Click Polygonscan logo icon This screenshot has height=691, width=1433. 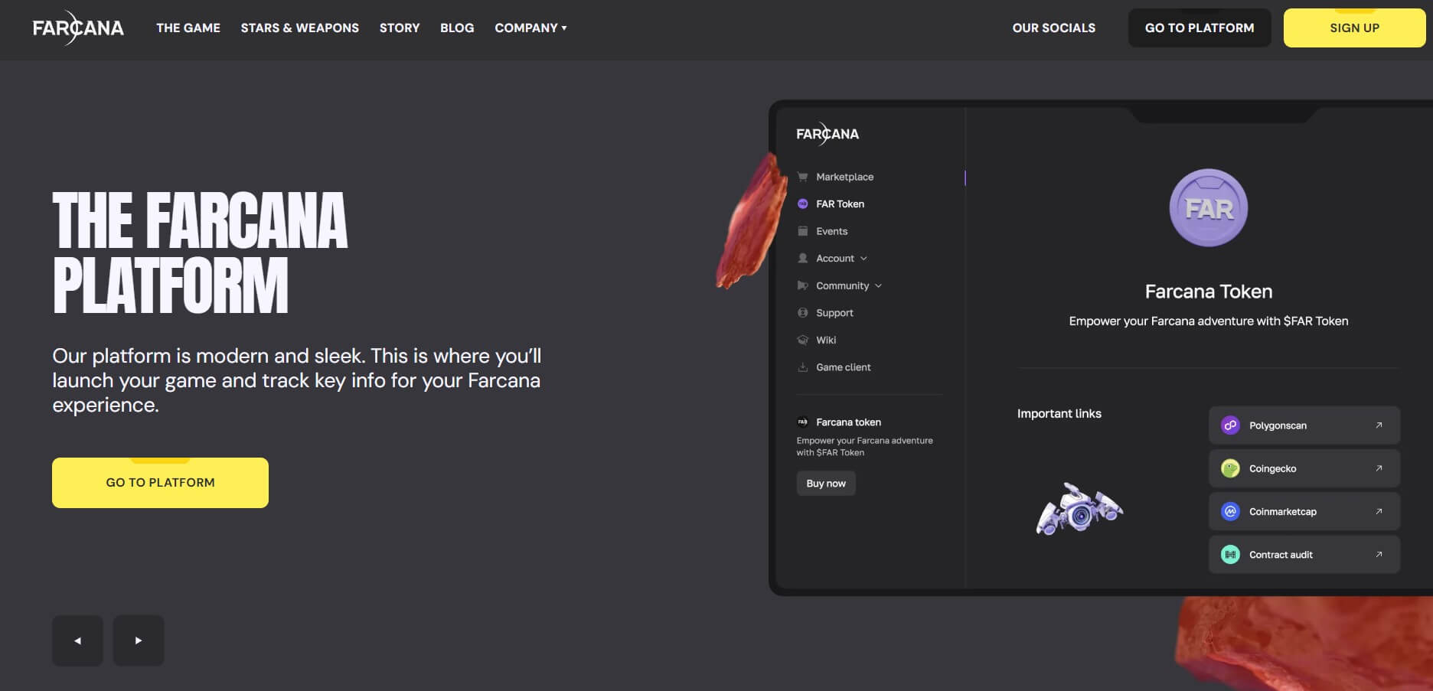pyautogui.click(x=1230, y=425)
